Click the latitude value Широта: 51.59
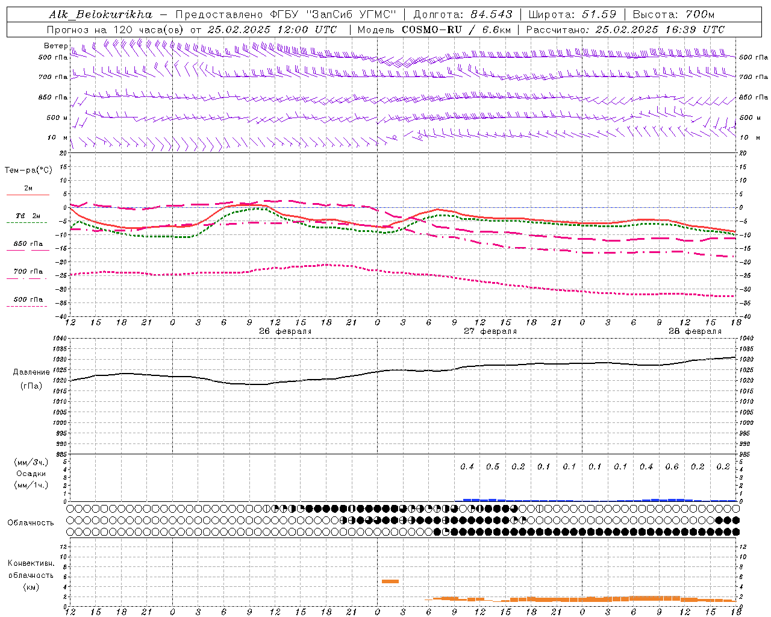 (572, 14)
